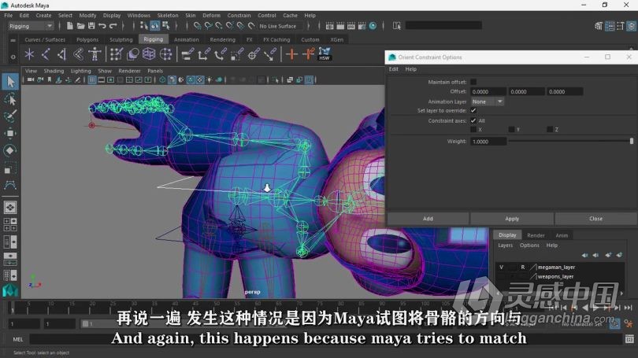Image resolution: width=638 pixels, height=358 pixels.
Task: Uncheck the All constraint axes checkbox
Action: tap(473, 120)
